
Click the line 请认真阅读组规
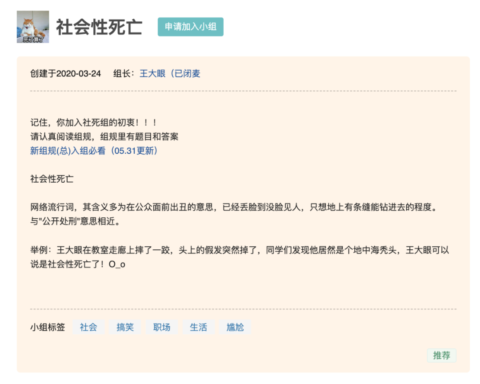coord(104,136)
